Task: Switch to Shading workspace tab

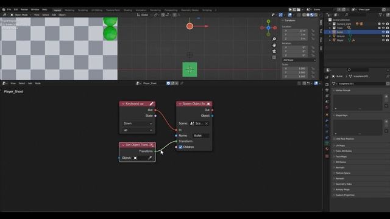Action: pyautogui.click(x=128, y=10)
